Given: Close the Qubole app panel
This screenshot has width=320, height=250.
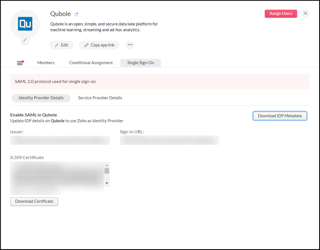Looking at the screenshot, I should (x=305, y=14).
